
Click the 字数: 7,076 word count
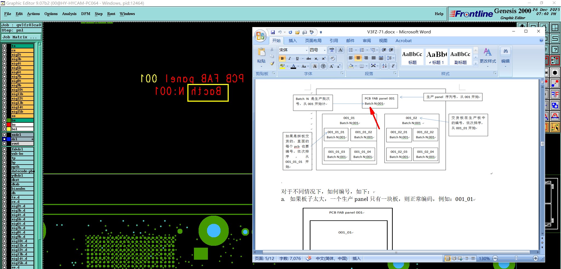[x=290, y=258]
